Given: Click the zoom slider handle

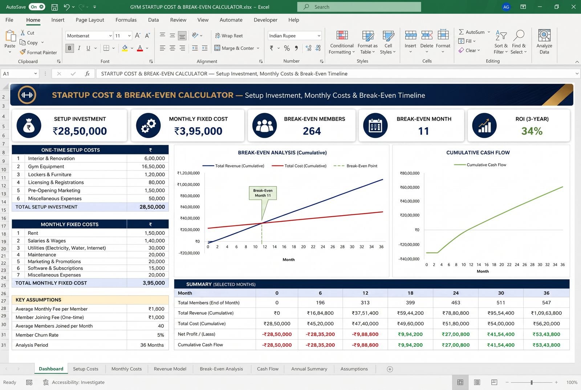Looking at the screenshot, I should (x=532, y=382).
